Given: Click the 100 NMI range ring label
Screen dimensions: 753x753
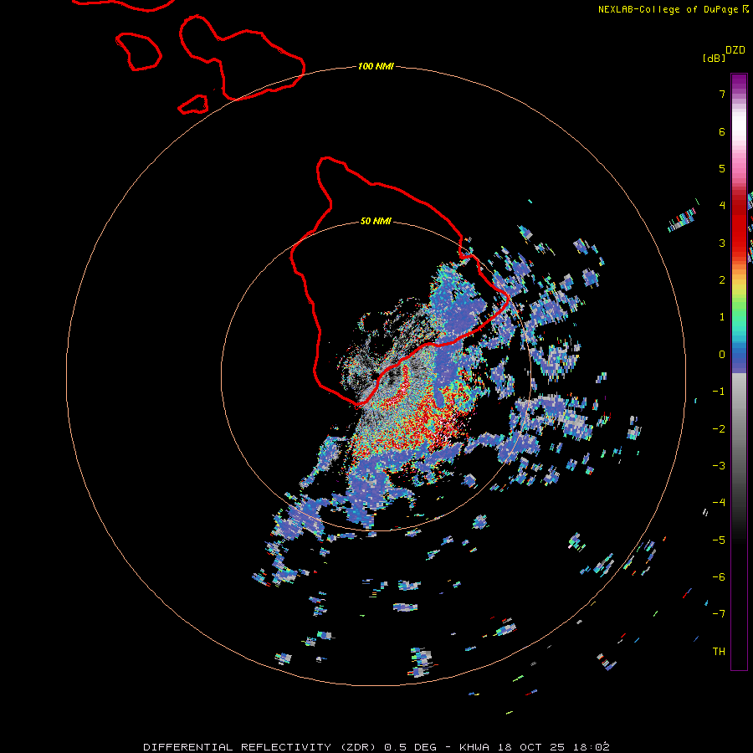Looking at the screenshot, I should pos(376,66).
